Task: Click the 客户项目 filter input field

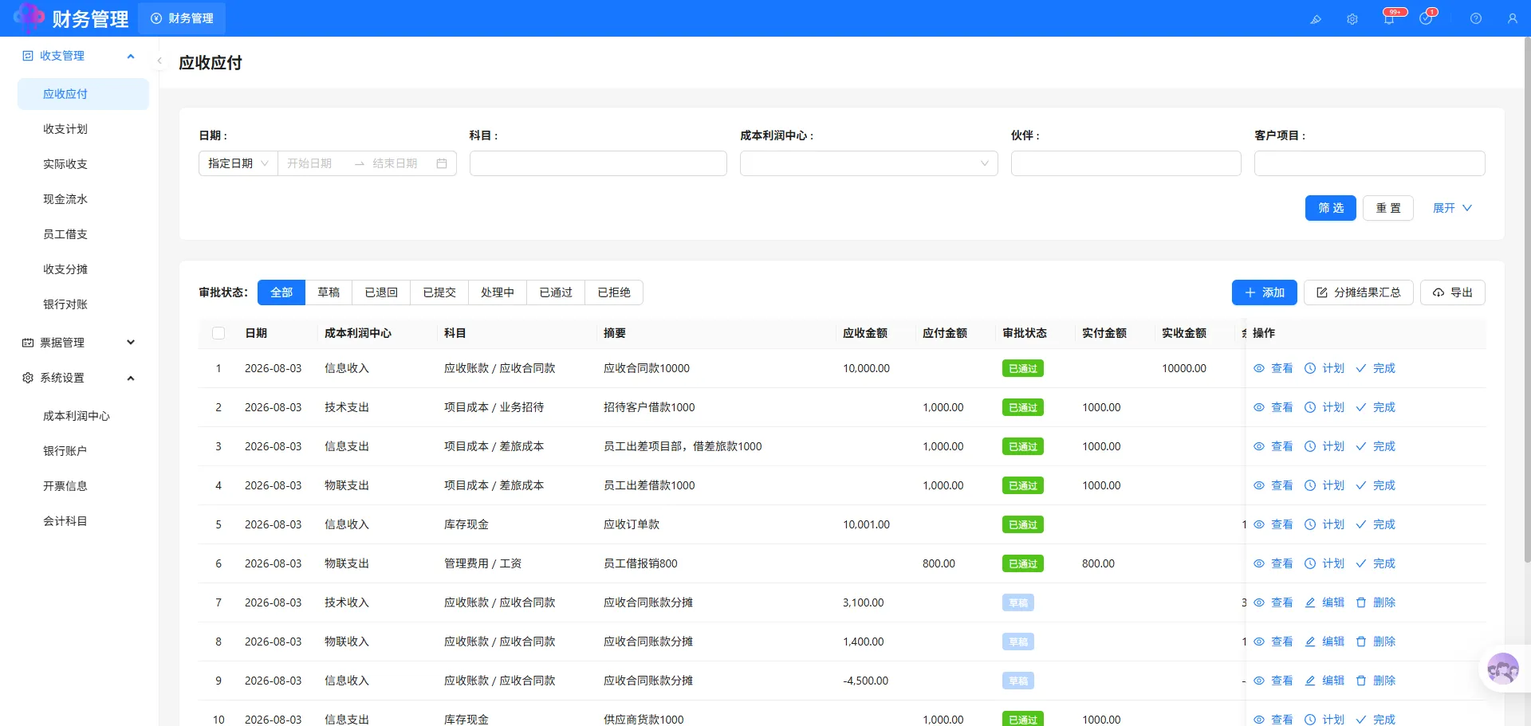Action: (1369, 163)
